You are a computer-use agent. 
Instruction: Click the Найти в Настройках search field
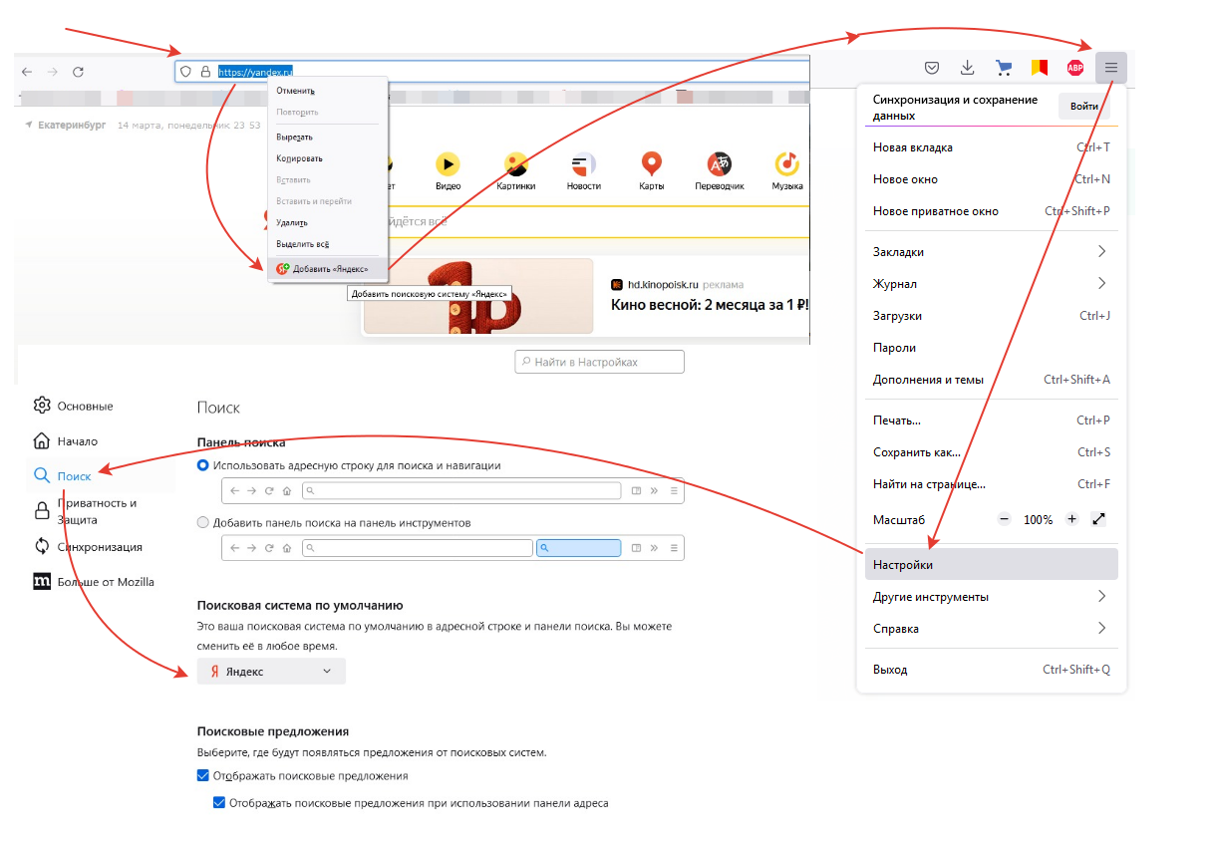coord(600,362)
